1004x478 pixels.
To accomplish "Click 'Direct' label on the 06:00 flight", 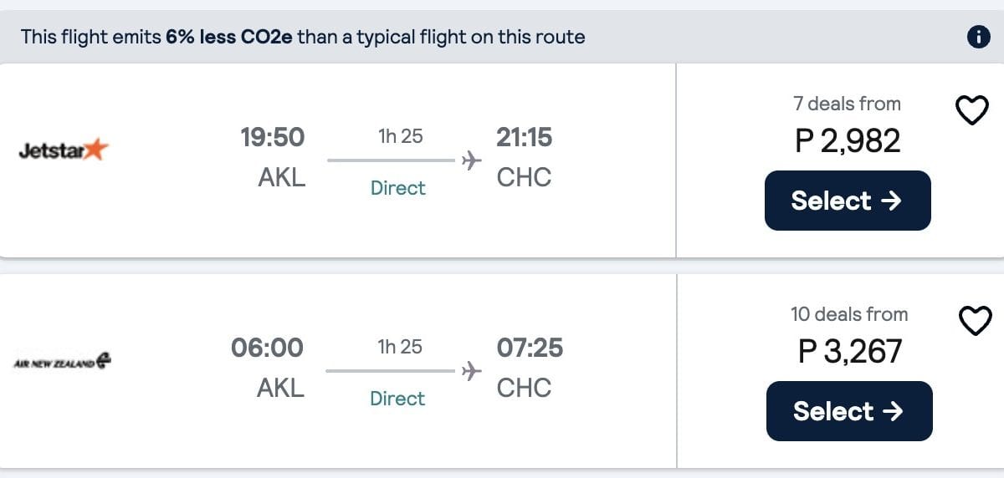I will [398, 399].
